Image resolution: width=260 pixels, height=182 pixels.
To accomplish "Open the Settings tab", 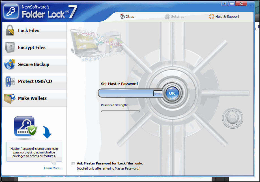I will 174,16.
